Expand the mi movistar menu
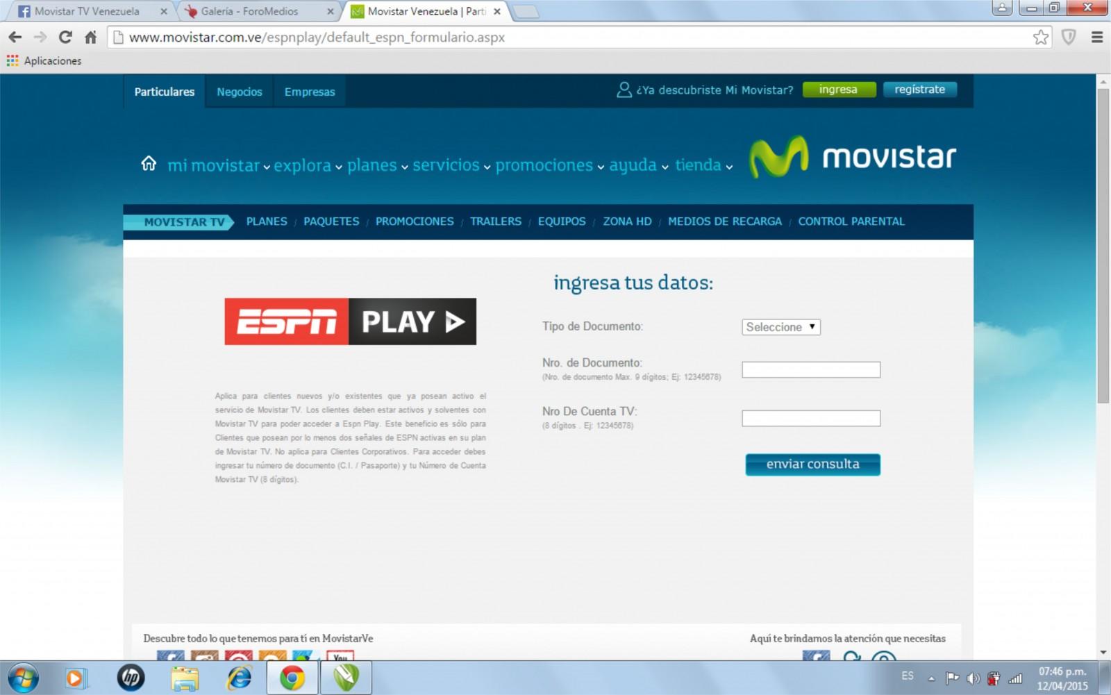The width and height of the screenshot is (1111, 695). [219, 165]
